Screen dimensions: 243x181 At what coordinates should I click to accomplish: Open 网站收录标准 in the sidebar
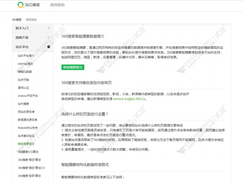(x=26, y=112)
